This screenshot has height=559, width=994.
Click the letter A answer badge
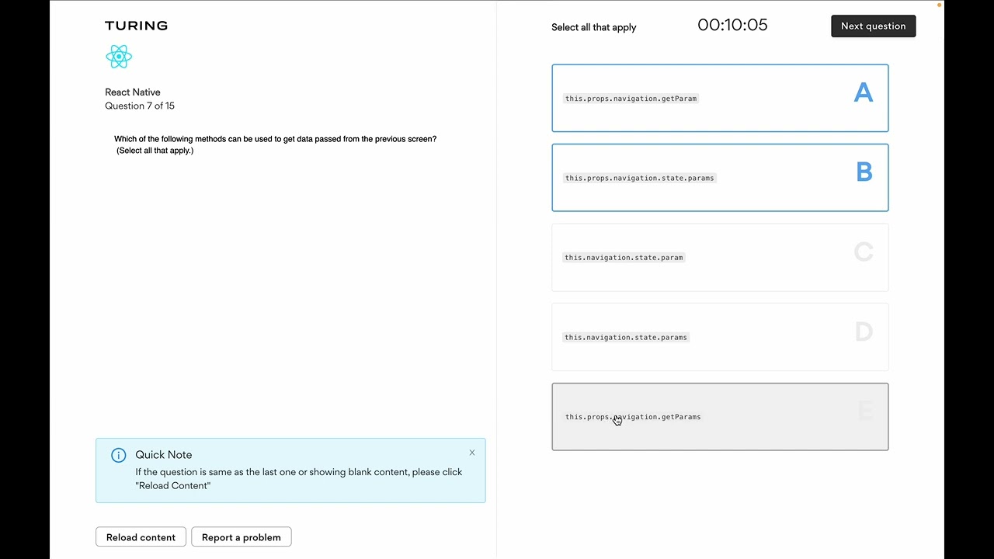click(863, 93)
